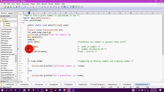This screenshot has width=164, height=92.
Task: Open Find with magnifier icon
Action: pyautogui.click(x=43, y=7)
